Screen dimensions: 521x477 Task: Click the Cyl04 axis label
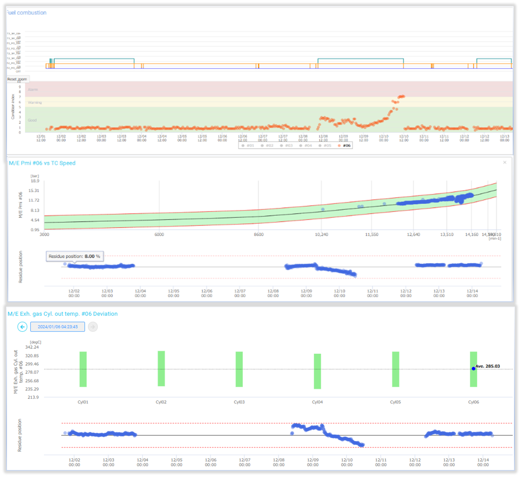[x=317, y=402]
